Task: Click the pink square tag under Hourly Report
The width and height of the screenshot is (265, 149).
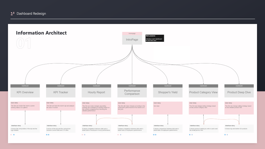Action: pos(82,135)
